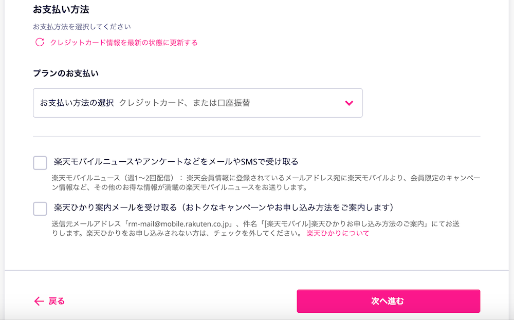514x320 pixels.
Task: Click the 楽天ひかり案内メールを受け取る label text
Action: [224, 208]
